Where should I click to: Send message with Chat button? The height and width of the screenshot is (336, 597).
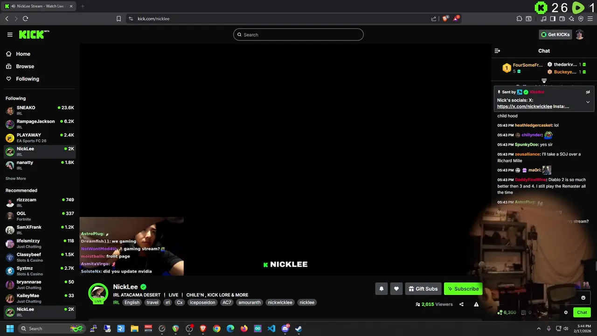582,313
